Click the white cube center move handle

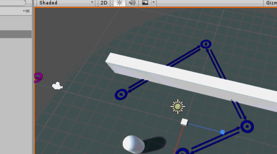(x=184, y=122)
